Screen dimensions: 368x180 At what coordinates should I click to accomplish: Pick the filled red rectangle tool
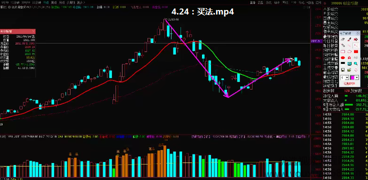[x=356, y=51]
